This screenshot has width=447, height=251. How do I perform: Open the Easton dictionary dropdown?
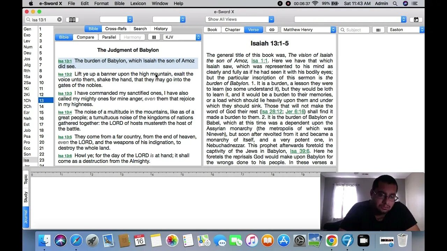[x=406, y=30]
